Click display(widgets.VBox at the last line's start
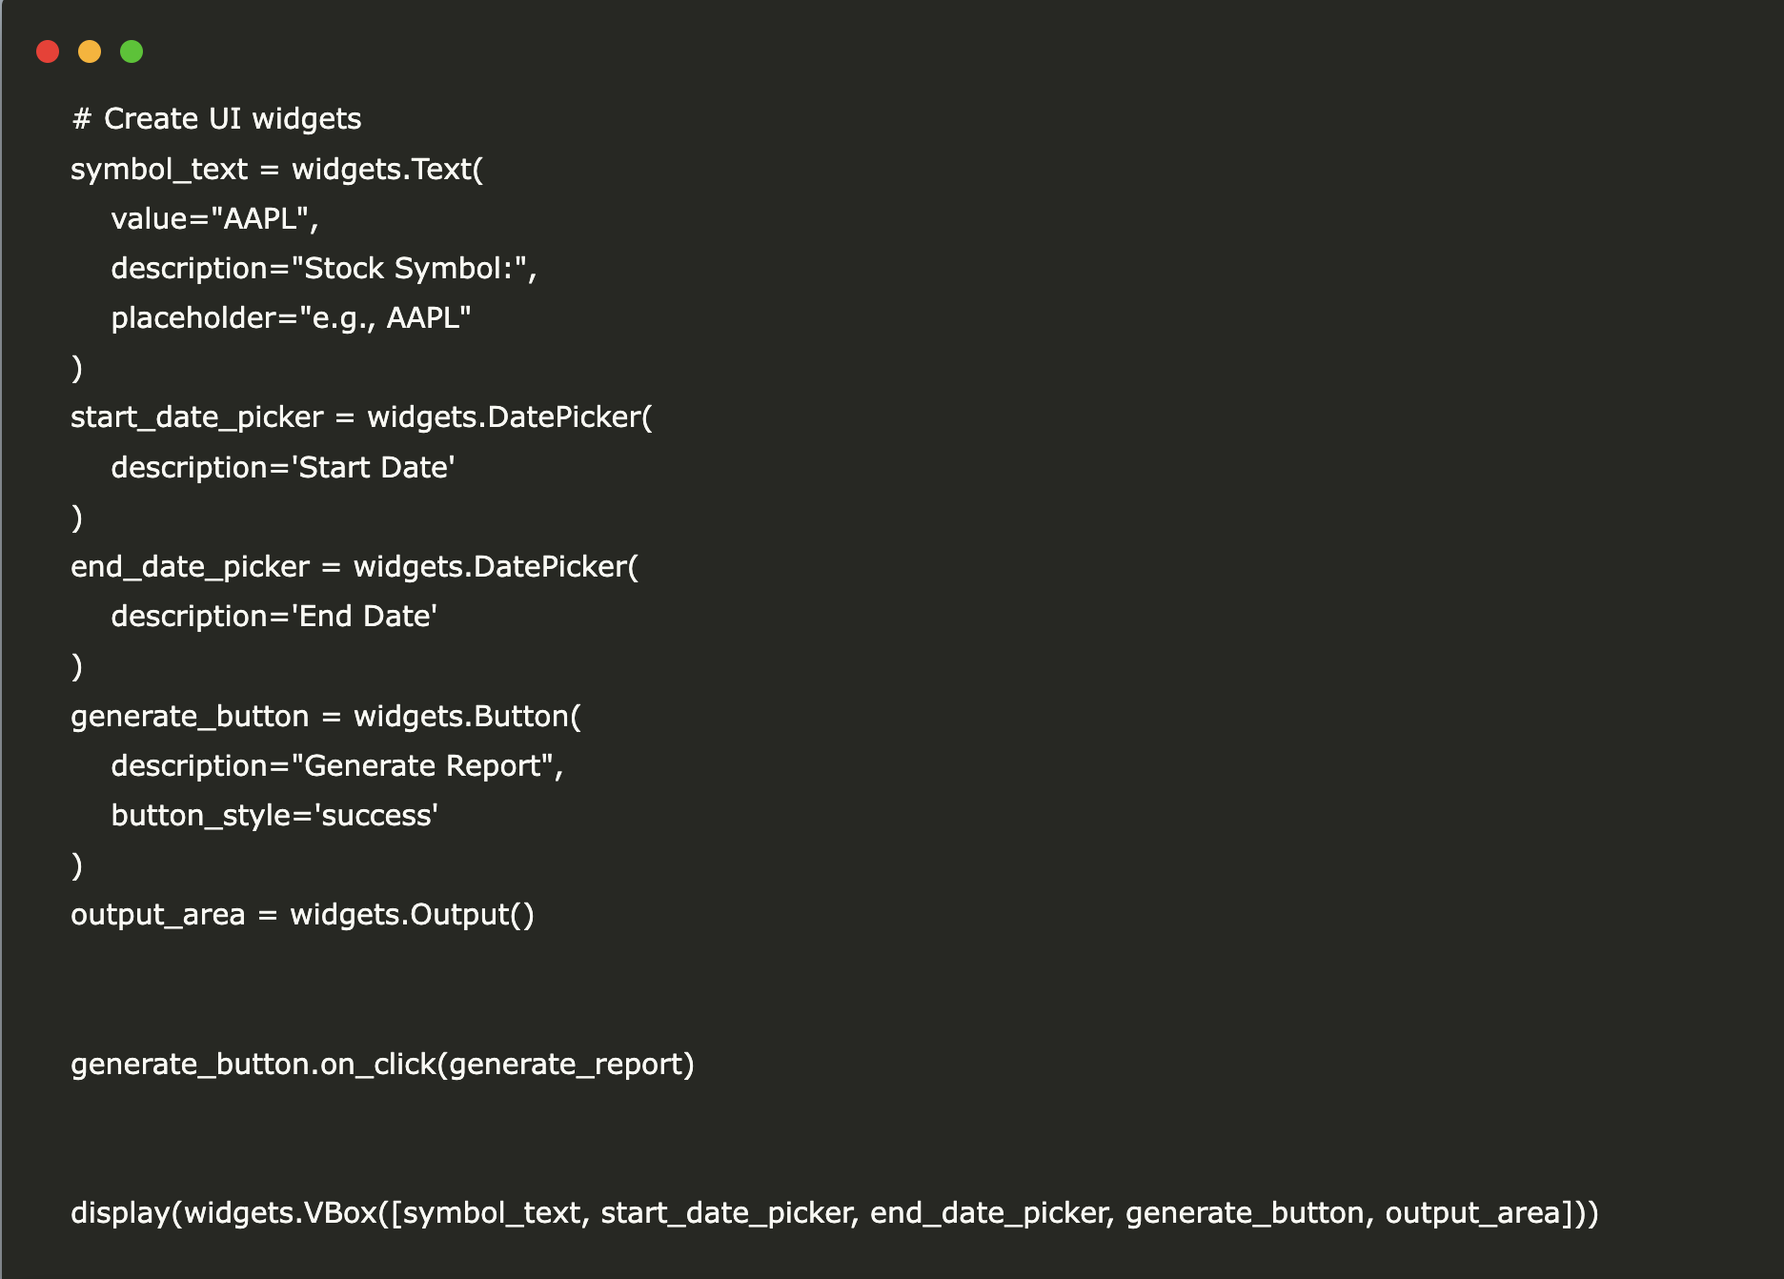Viewport: 1784px width, 1279px height. pos(224,1213)
